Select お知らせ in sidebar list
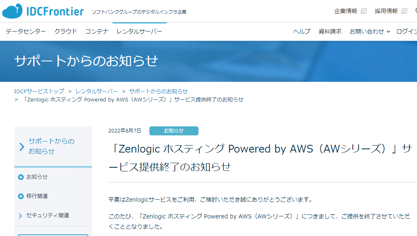Screen dimensions: 417x236 click(x=37, y=177)
